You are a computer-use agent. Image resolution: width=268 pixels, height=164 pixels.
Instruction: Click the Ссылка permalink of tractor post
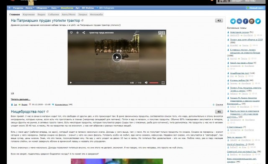(219, 105)
